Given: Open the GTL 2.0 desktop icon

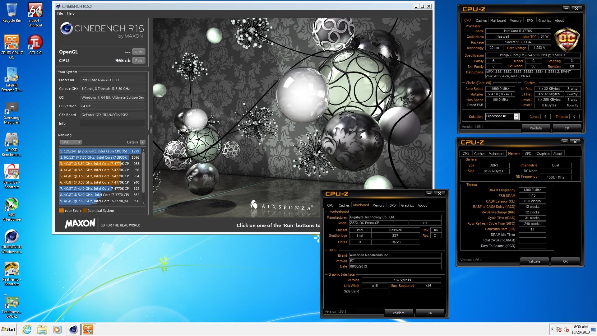Looking at the screenshot, I should (35, 44).
